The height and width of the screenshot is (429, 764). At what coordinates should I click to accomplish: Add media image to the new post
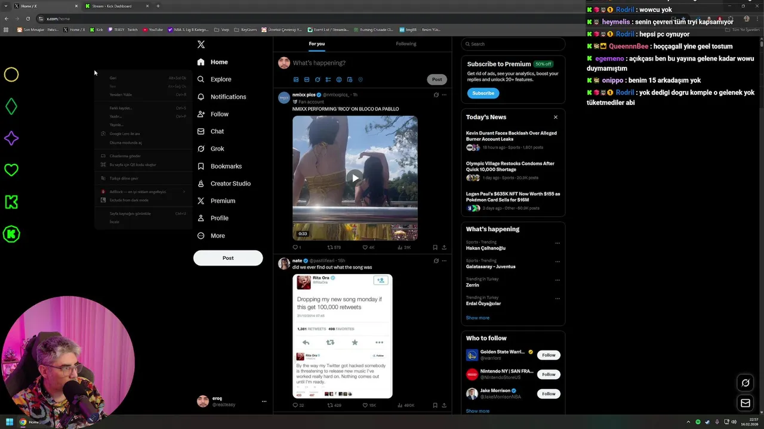296,79
